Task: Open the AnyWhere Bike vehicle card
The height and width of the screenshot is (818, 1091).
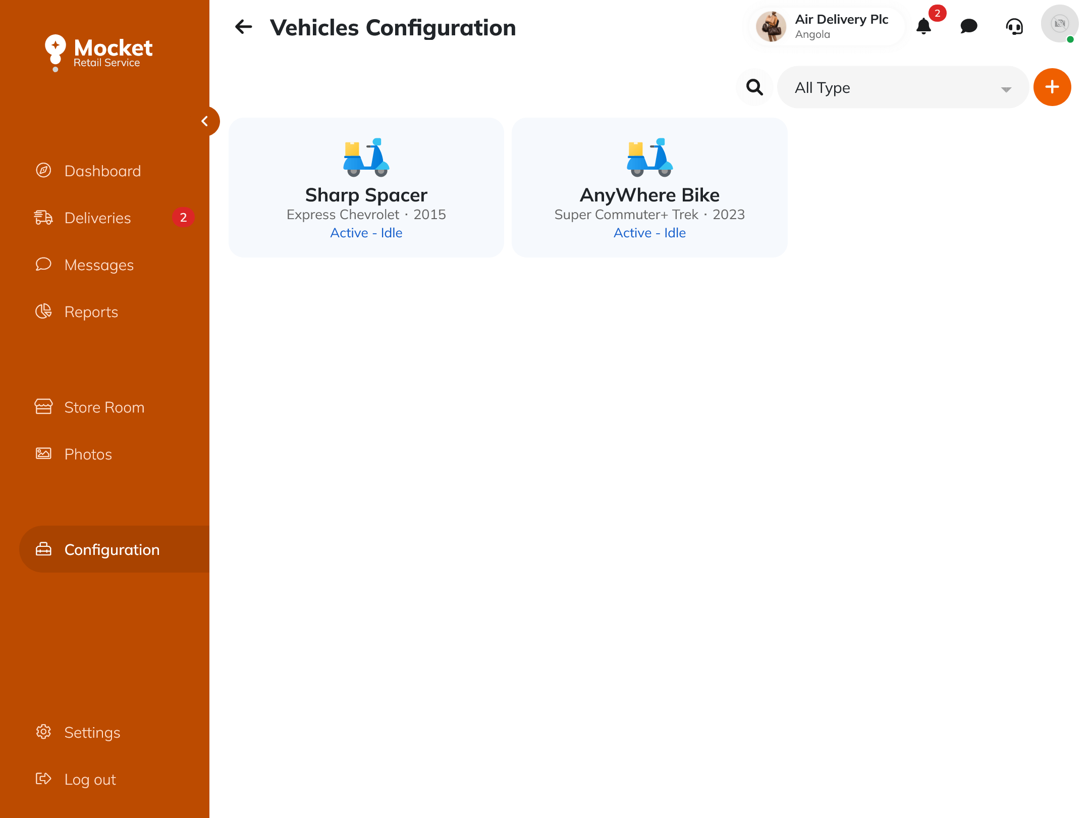Action: pos(649,187)
